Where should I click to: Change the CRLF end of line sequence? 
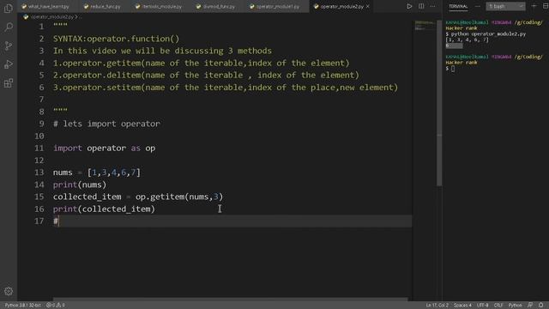[498, 306]
